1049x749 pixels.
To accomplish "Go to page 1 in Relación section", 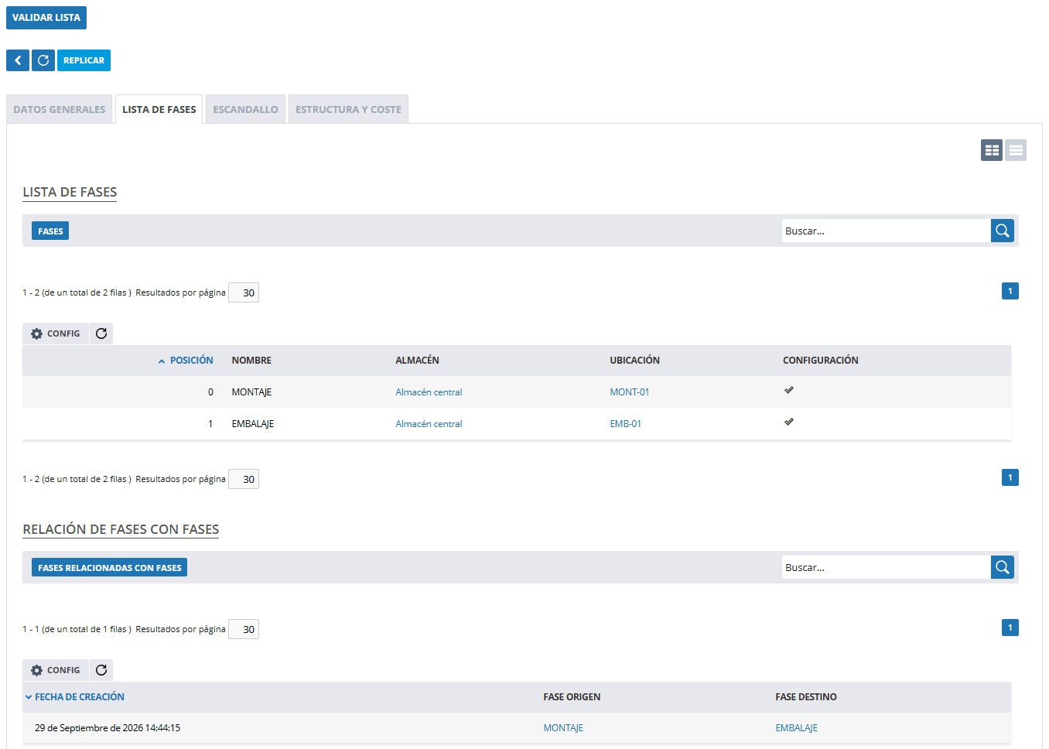I will coord(1010,628).
